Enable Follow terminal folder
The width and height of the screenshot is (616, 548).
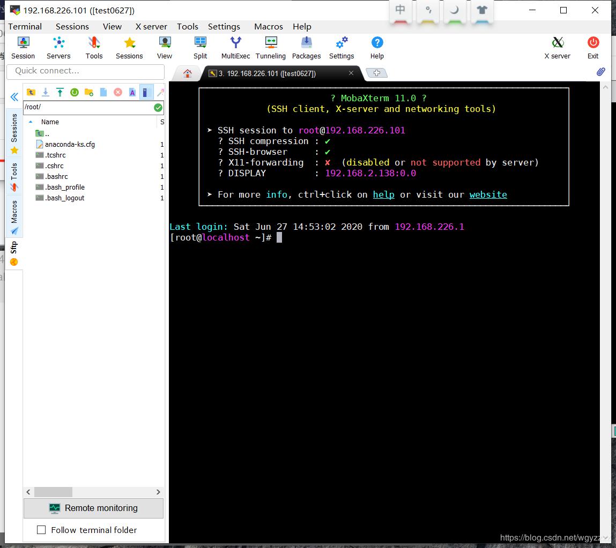(41, 530)
